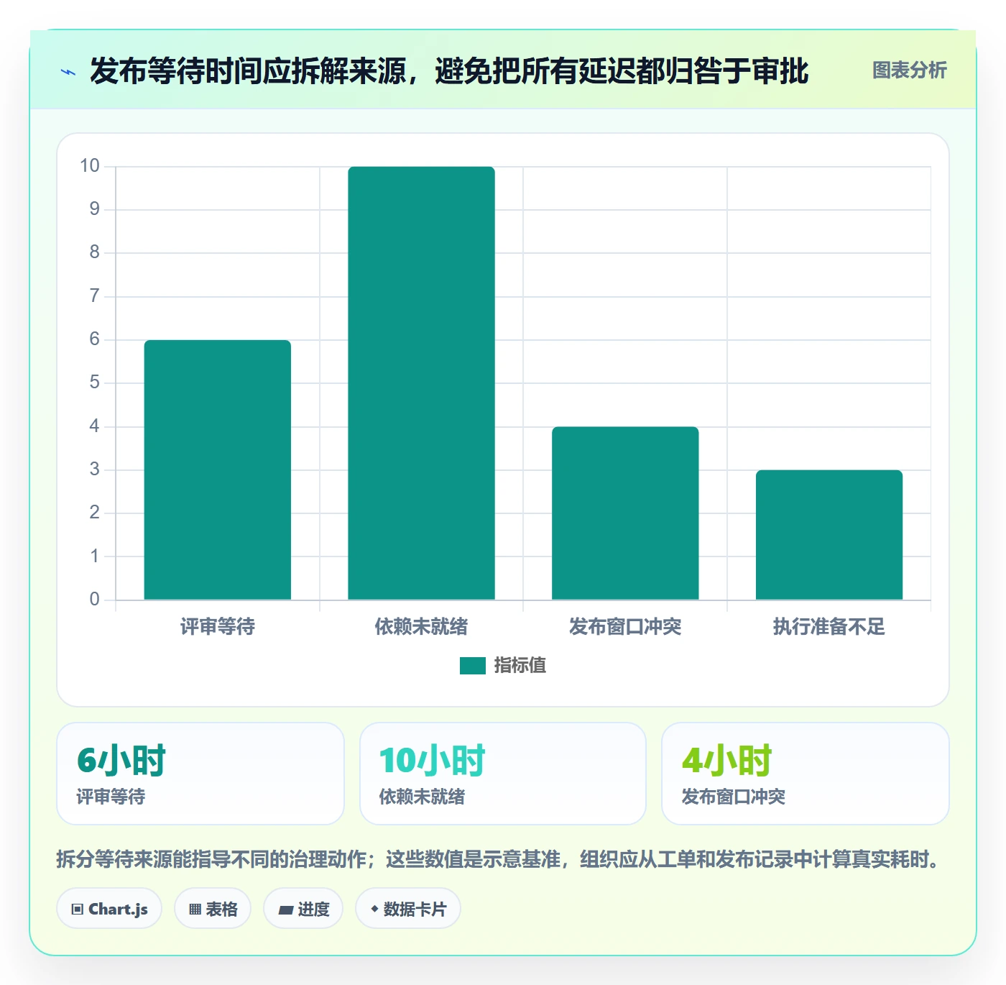Screen dimensions: 1006x985
Task: Click the 发布窗口冲突 x-axis label
Action: 625,627
